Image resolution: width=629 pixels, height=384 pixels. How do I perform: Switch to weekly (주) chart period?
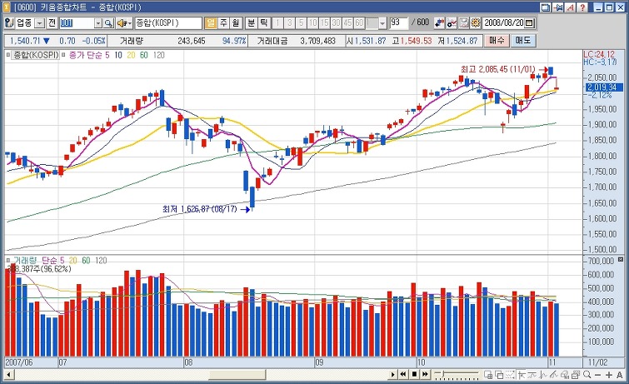click(x=224, y=22)
